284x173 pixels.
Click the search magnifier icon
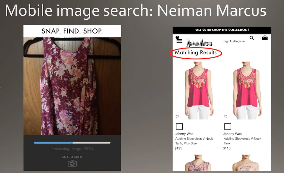[x=252, y=38]
